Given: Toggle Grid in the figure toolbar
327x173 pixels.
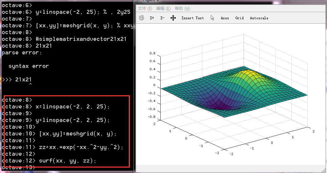Looking at the screenshot, I should 240,18.
